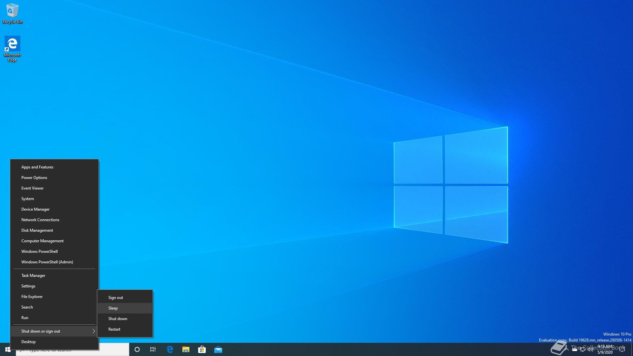Click Task Manager in the menu
Screen dimensions: 633x356
click(33, 276)
